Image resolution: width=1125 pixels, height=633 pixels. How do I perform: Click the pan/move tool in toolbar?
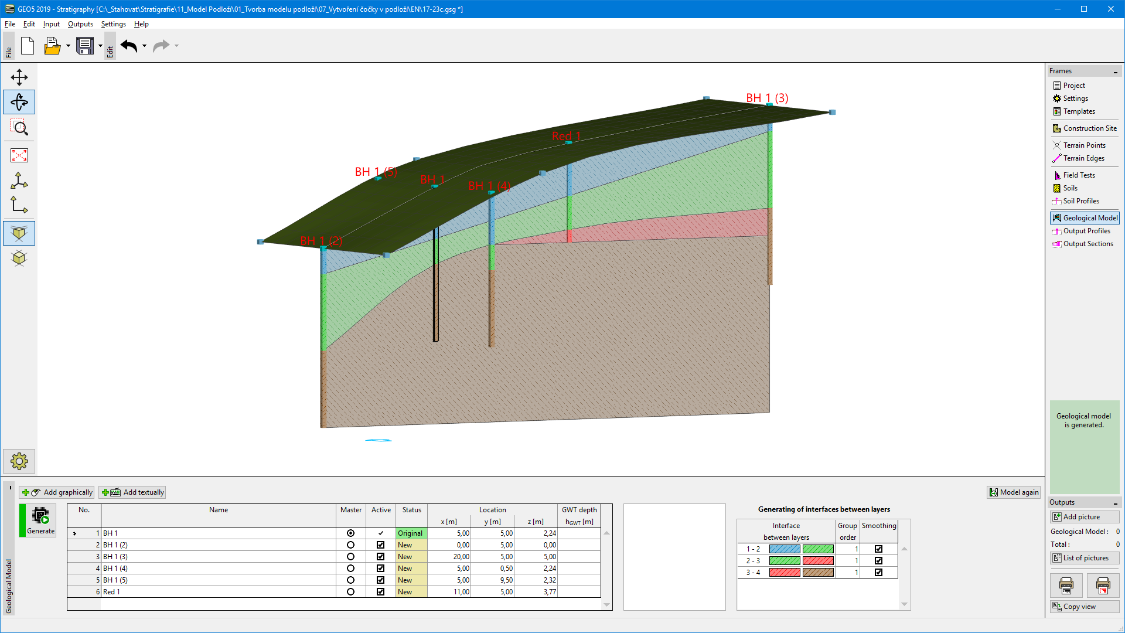click(x=19, y=77)
